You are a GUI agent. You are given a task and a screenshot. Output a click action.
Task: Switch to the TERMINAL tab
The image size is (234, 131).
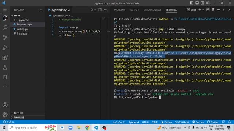(171, 10)
